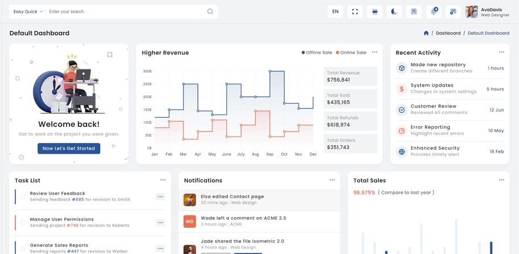The height and width of the screenshot is (254, 519).
Task: Open the bookmarks icon in header
Action: point(414,11)
